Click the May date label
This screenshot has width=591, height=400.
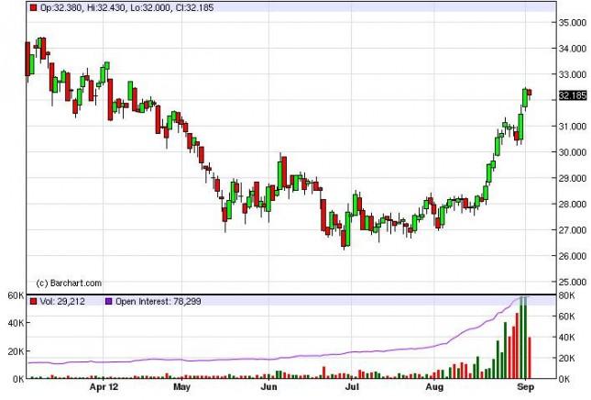(x=181, y=387)
